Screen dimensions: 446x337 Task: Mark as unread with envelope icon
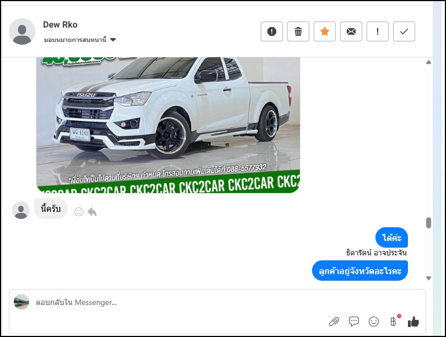pos(351,31)
